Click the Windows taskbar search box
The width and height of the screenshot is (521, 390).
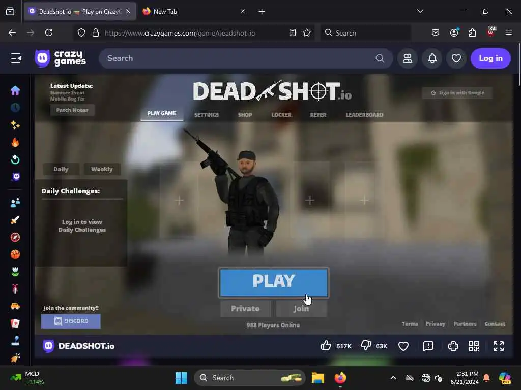tap(249, 378)
